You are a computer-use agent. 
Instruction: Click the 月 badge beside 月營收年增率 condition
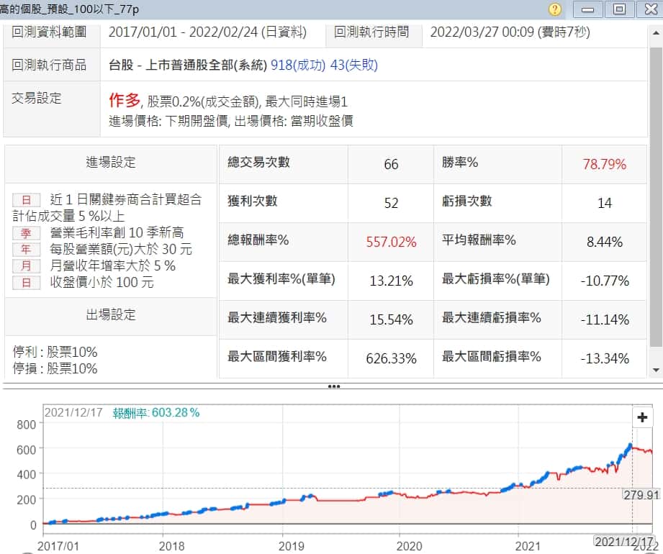click(x=27, y=266)
